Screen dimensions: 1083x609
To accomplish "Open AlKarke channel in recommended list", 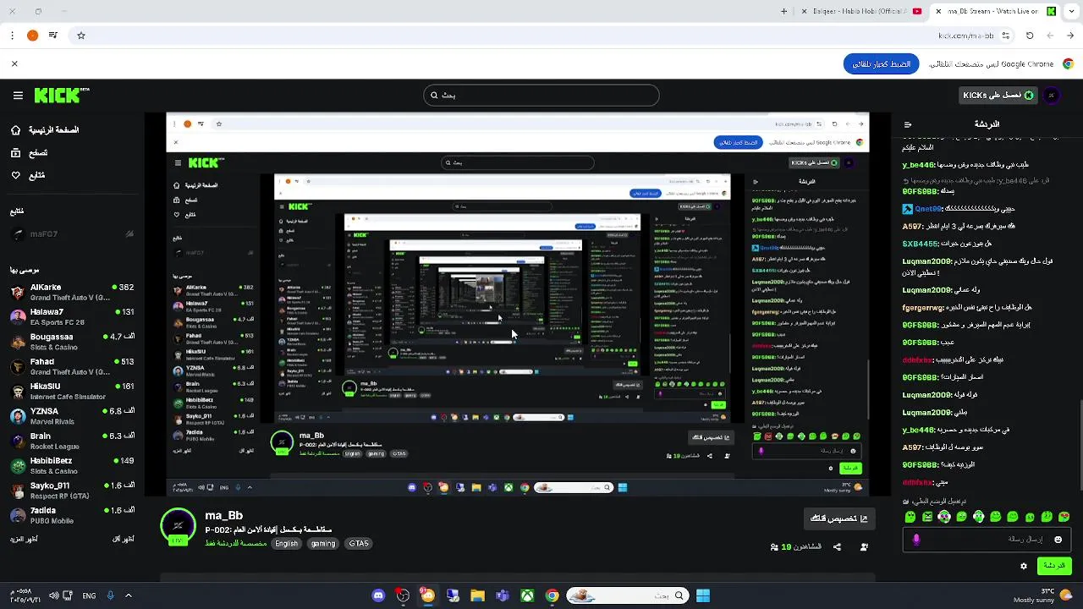I will click(71, 292).
